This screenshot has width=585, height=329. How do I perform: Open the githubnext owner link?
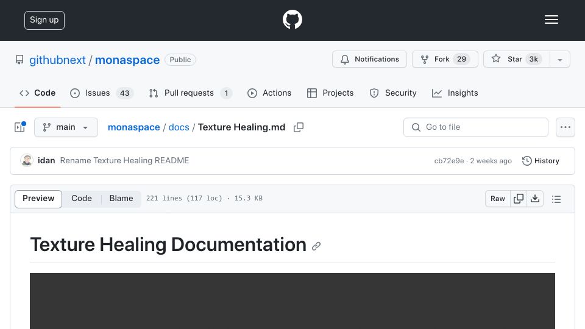coord(57,60)
